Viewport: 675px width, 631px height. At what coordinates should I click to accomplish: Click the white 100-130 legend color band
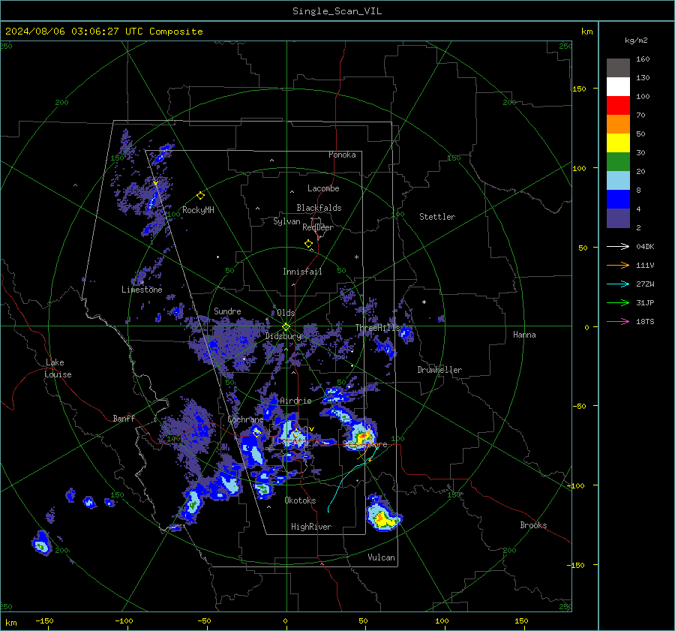(618, 87)
